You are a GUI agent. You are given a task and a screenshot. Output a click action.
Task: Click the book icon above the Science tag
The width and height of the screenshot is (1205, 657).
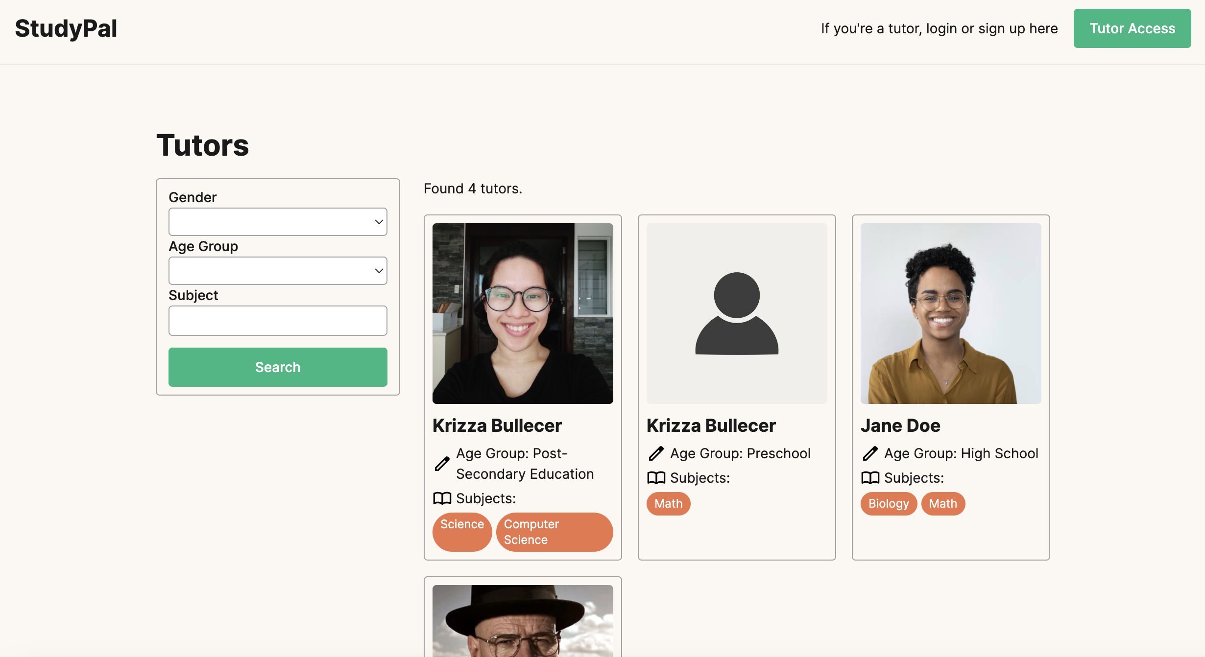pyautogui.click(x=442, y=498)
